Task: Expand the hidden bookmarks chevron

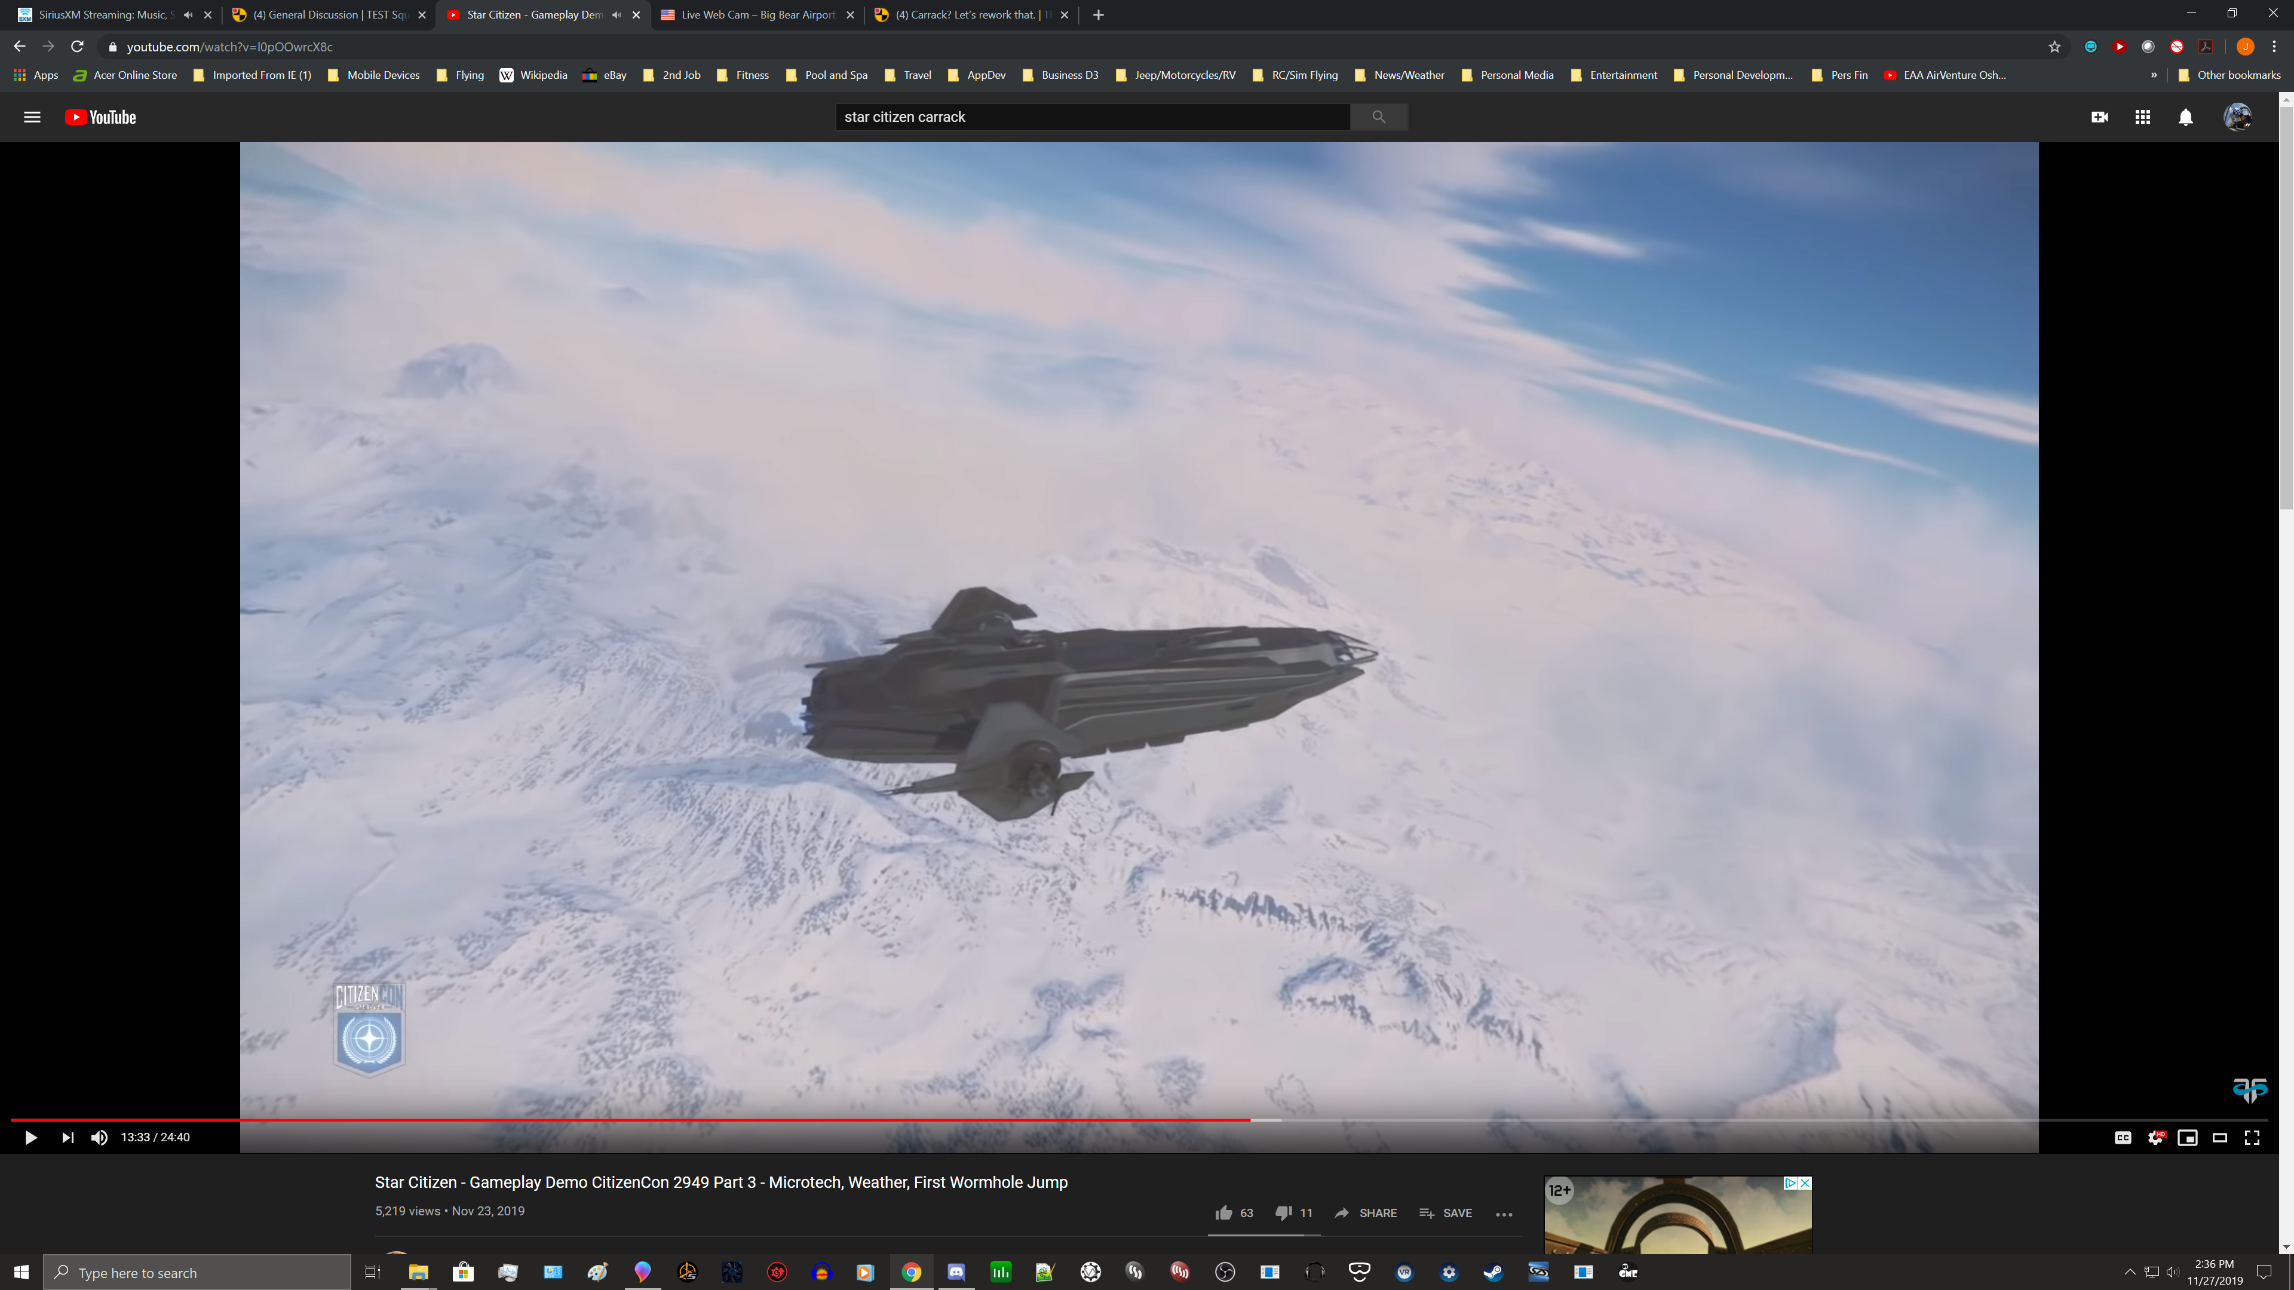Action: click(x=2153, y=75)
